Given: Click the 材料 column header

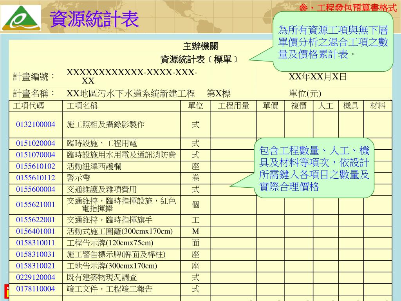Looking at the screenshot, I should 378,106.
